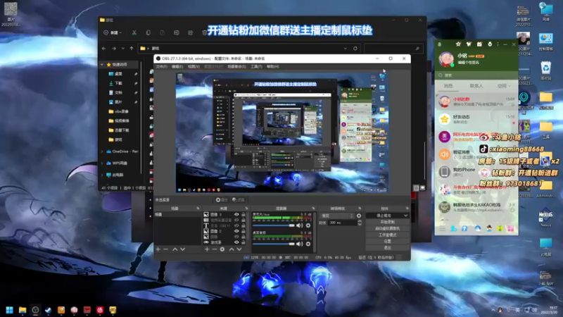Toggle the lock on the top image source

click(x=243, y=215)
